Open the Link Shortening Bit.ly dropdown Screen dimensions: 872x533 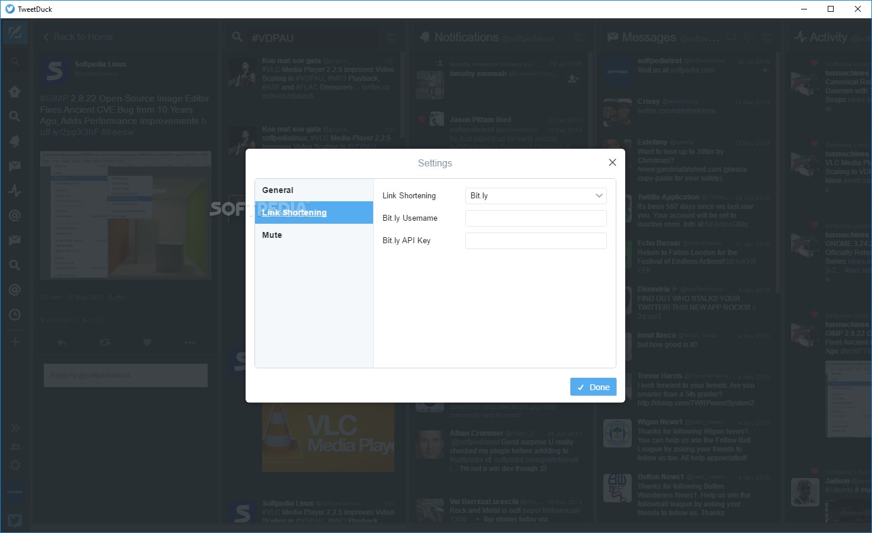536,196
